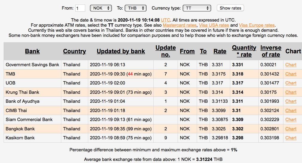Open the From currency NOK dropdown

(101, 8)
